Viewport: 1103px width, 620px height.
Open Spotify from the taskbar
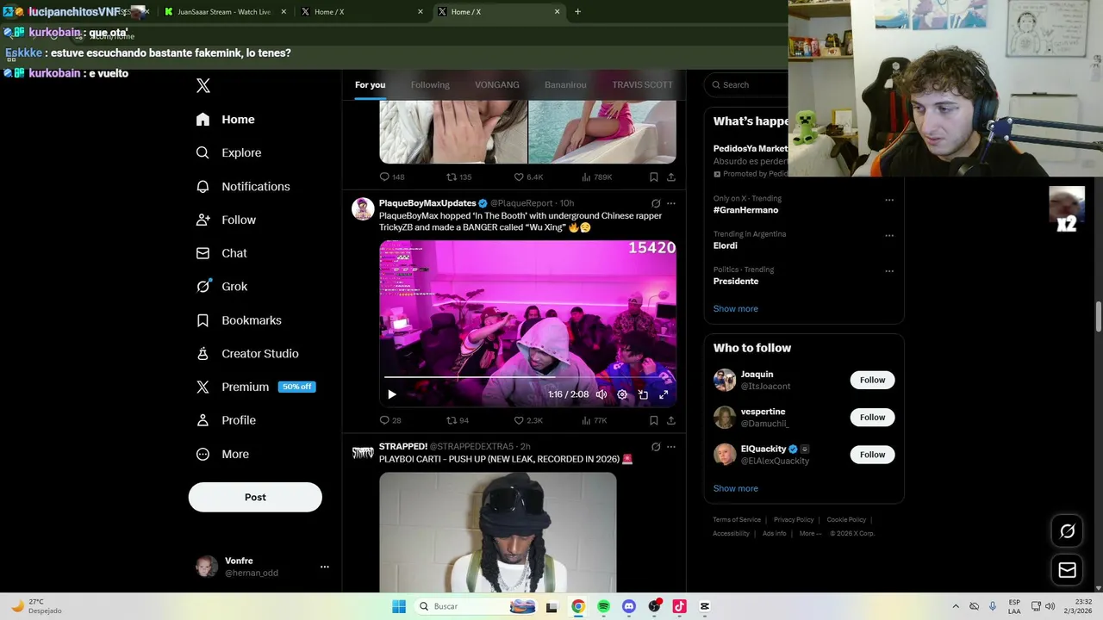603,606
